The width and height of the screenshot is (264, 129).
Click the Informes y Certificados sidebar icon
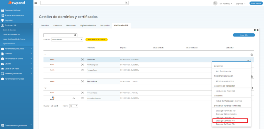point(2,74)
